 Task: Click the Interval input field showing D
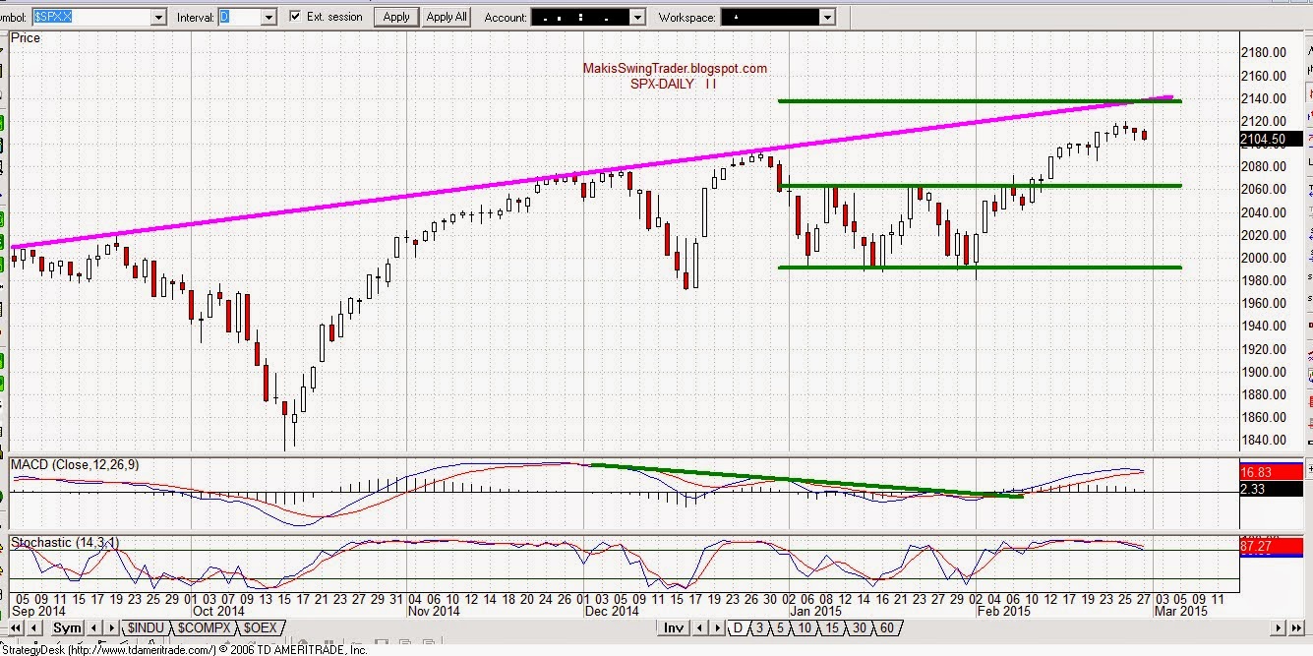(x=240, y=17)
